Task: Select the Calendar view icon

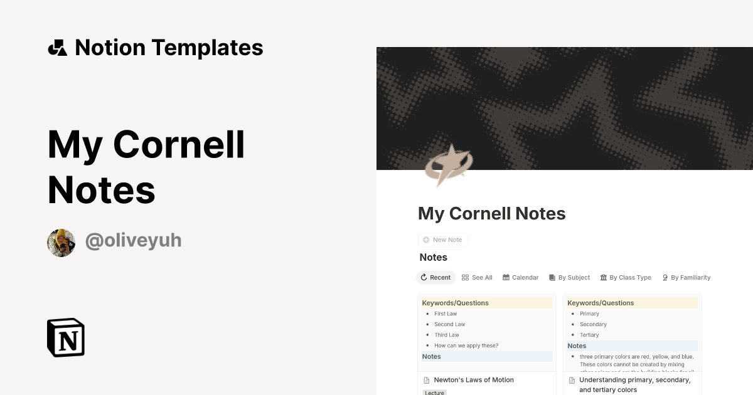Action: (x=506, y=277)
